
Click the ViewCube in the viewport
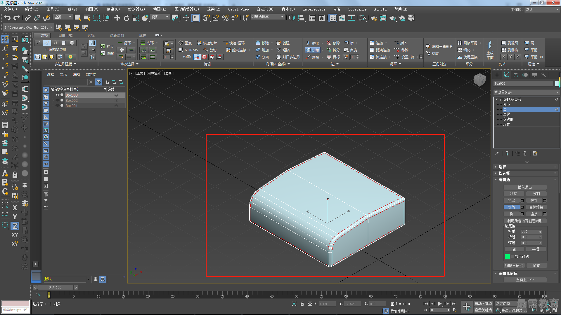click(x=479, y=80)
